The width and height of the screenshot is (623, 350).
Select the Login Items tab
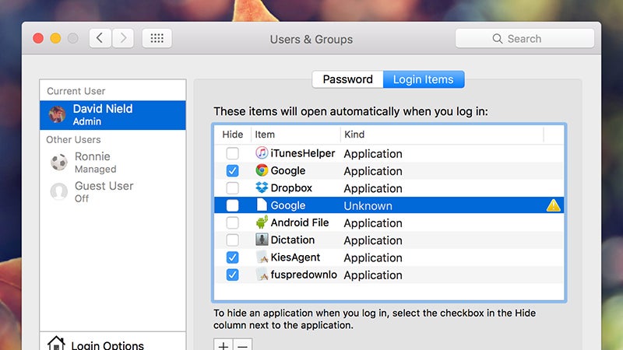(424, 79)
